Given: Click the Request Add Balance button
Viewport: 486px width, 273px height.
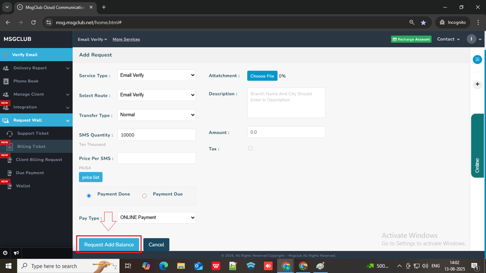Looking at the screenshot, I should pos(109,245).
